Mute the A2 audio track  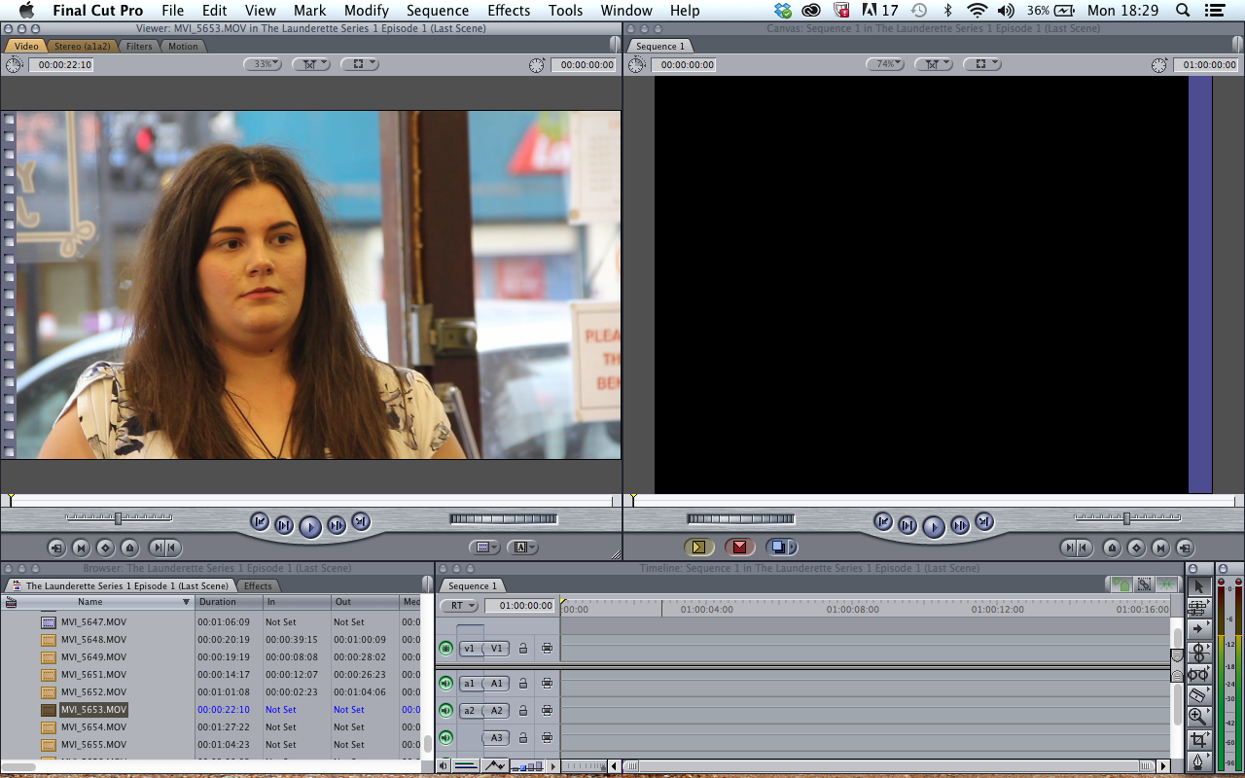coord(445,710)
